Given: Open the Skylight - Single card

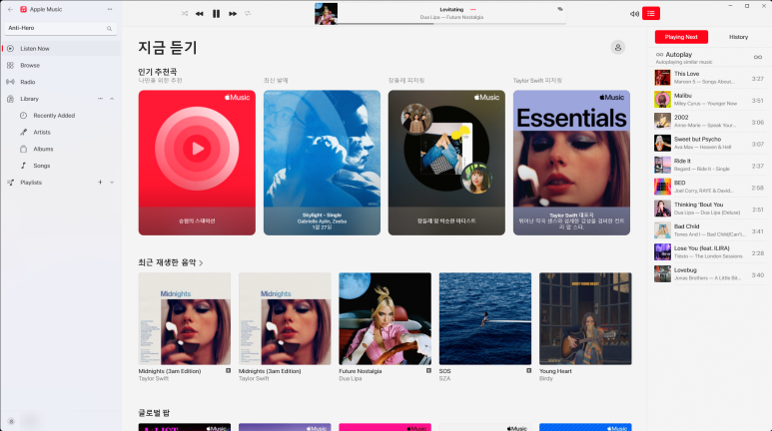Looking at the screenshot, I should pos(322,163).
